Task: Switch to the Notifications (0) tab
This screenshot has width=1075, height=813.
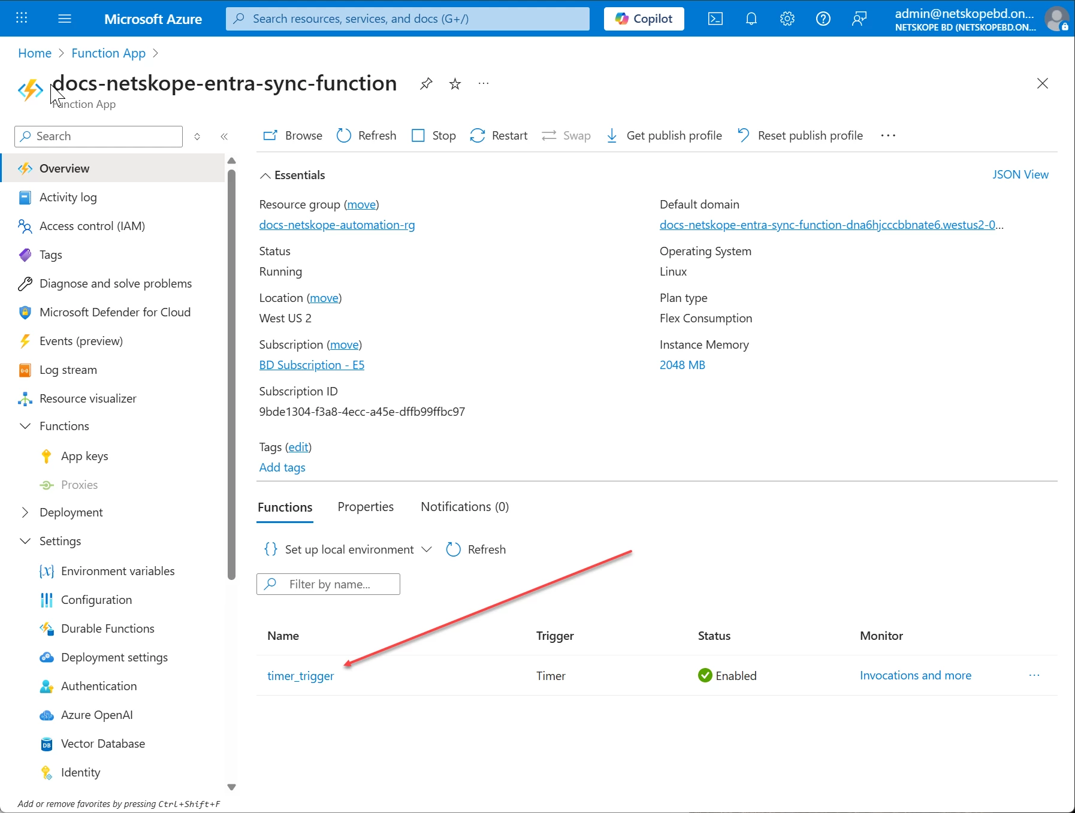Action: [465, 507]
